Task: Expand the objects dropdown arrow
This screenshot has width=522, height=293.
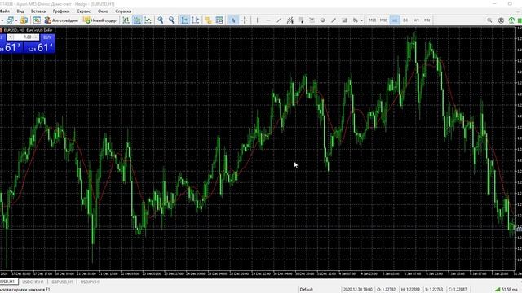Action: click(x=361, y=20)
